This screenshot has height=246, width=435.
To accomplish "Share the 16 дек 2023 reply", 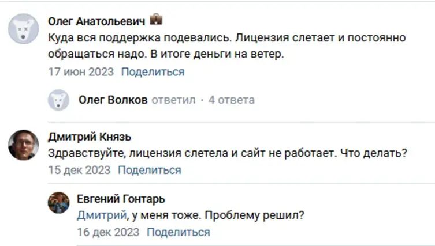I will (179, 232).
